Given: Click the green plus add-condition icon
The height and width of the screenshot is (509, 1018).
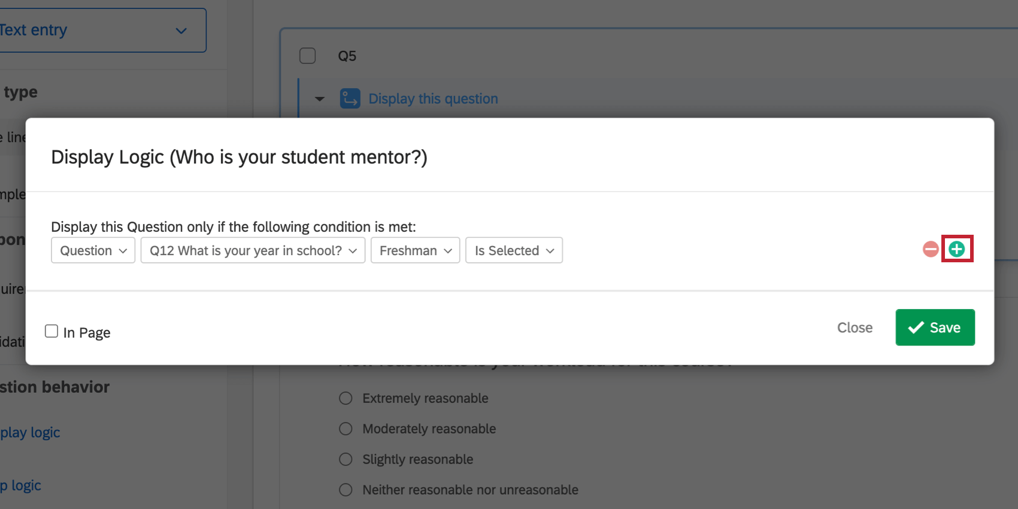Looking at the screenshot, I should coord(957,249).
